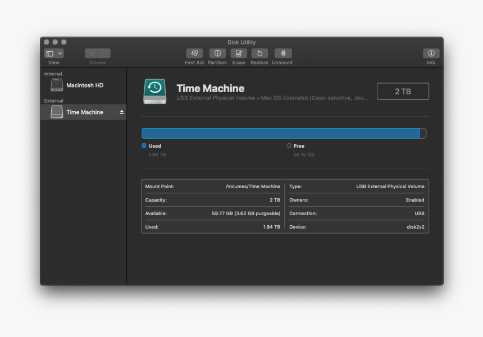Screen dimensions: 483x337
Task: Open the View dropdown menu
Action: click(54, 53)
